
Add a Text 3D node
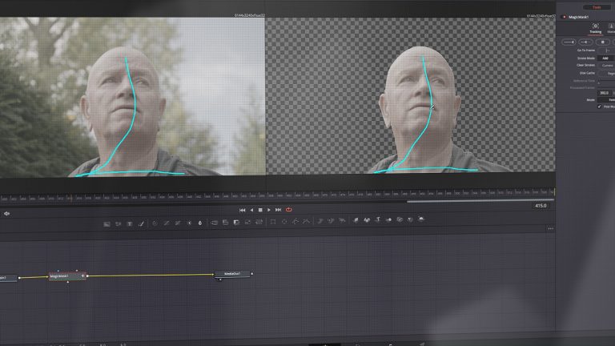[x=378, y=219]
